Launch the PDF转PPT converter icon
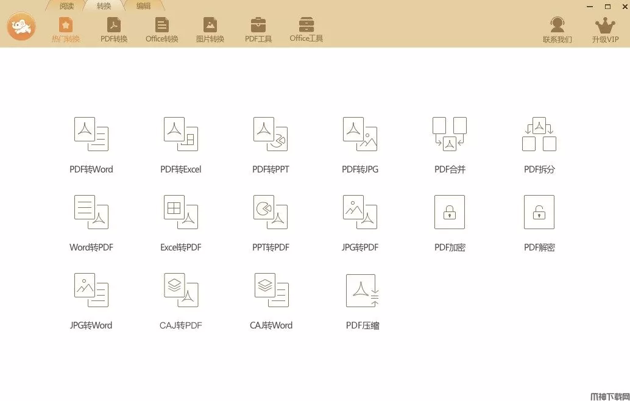 [271, 134]
